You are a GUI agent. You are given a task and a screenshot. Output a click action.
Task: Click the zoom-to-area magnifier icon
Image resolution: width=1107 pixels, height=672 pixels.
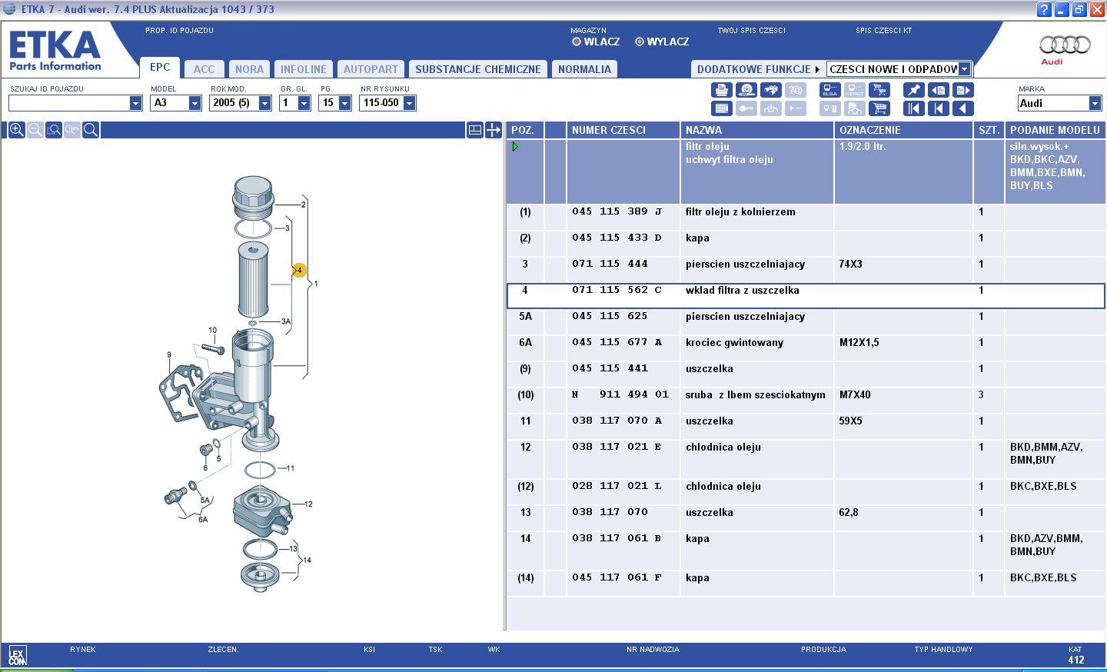pos(53,130)
